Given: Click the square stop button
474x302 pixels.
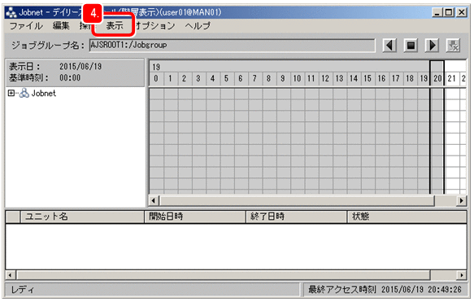Looking at the screenshot, I should click(411, 46).
